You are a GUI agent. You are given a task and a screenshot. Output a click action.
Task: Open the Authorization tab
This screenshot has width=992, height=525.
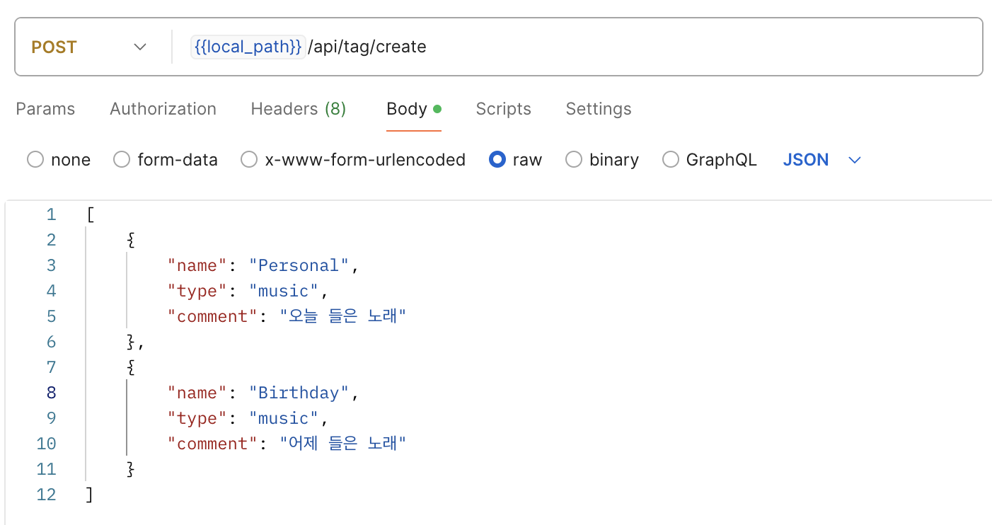click(163, 109)
